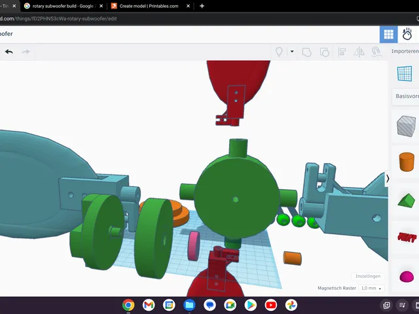Open Google Photos from the shelf
419x314 pixels.
(291, 305)
